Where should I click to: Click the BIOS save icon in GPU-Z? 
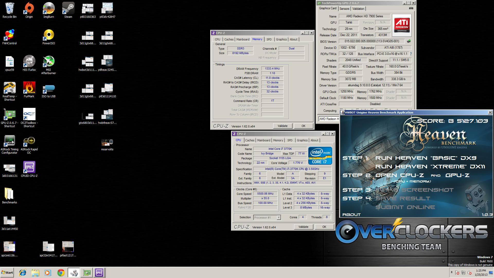[x=409, y=41]
